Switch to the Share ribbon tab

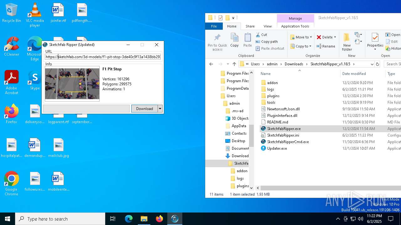(x=250, y=26)
